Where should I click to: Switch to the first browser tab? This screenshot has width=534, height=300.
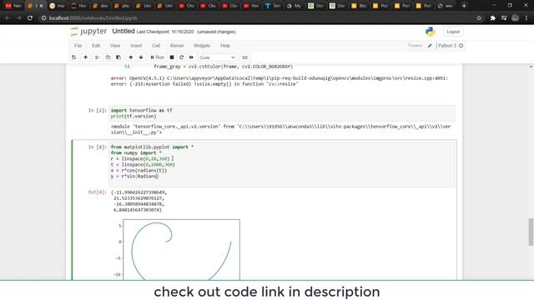click(13, 6)
